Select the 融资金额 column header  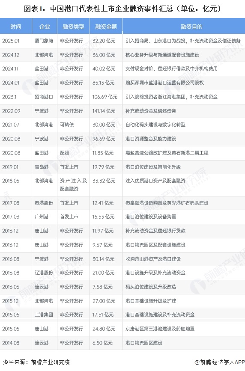tap(106, 26)
